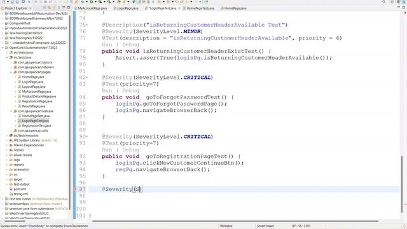Screen dimensions: 407x229
Task: Open Debug configurations dropdown arrow
Action: coord(86,2)
